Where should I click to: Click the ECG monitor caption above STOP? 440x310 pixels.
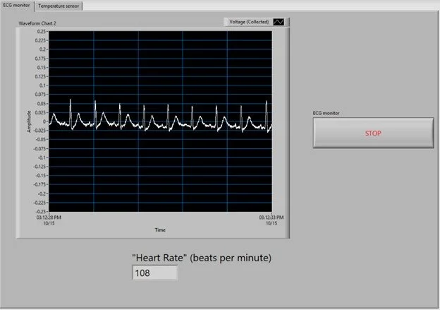[x=326, y=113]
